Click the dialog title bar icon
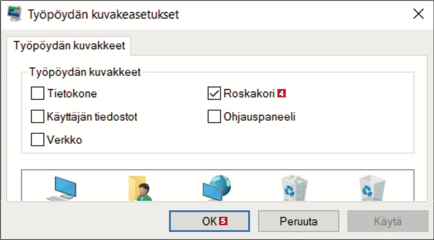The height and width of the screenshot is (240, 434). (14, 14)
